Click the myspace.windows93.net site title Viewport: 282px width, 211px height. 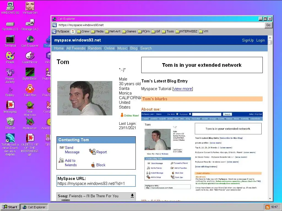click(x=77, y=40)
